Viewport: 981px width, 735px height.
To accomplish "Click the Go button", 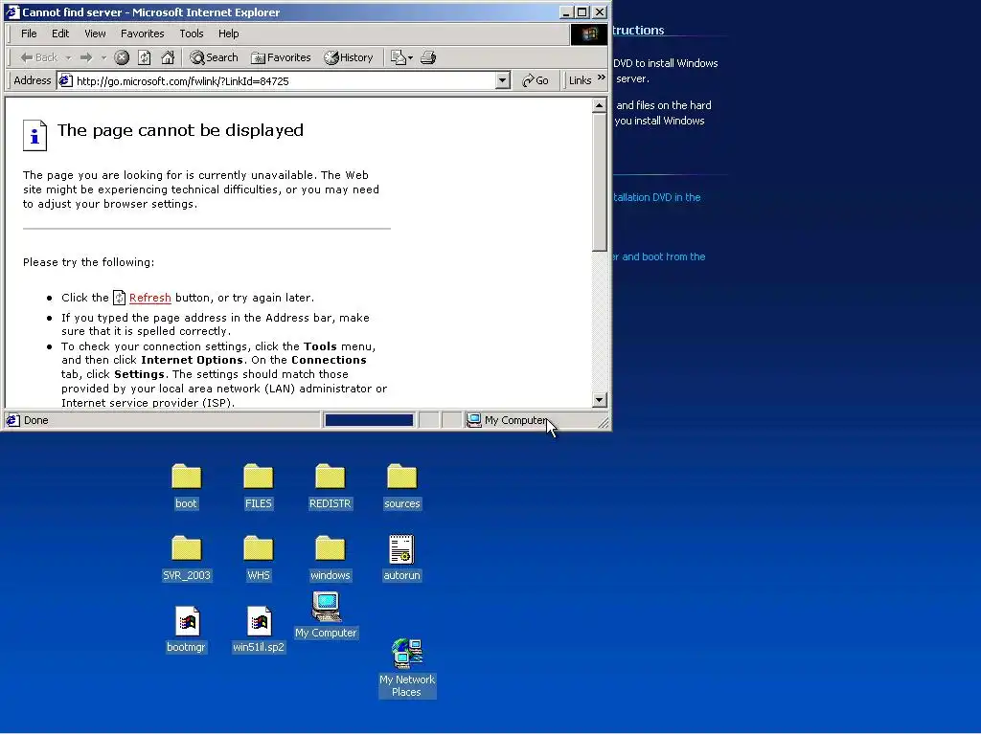I will [536, 80].
